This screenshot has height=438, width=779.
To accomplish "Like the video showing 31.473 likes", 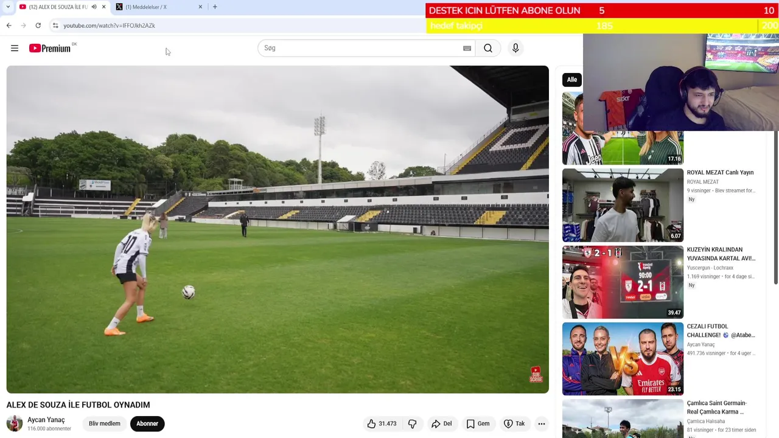I will [x=382, y=423].
